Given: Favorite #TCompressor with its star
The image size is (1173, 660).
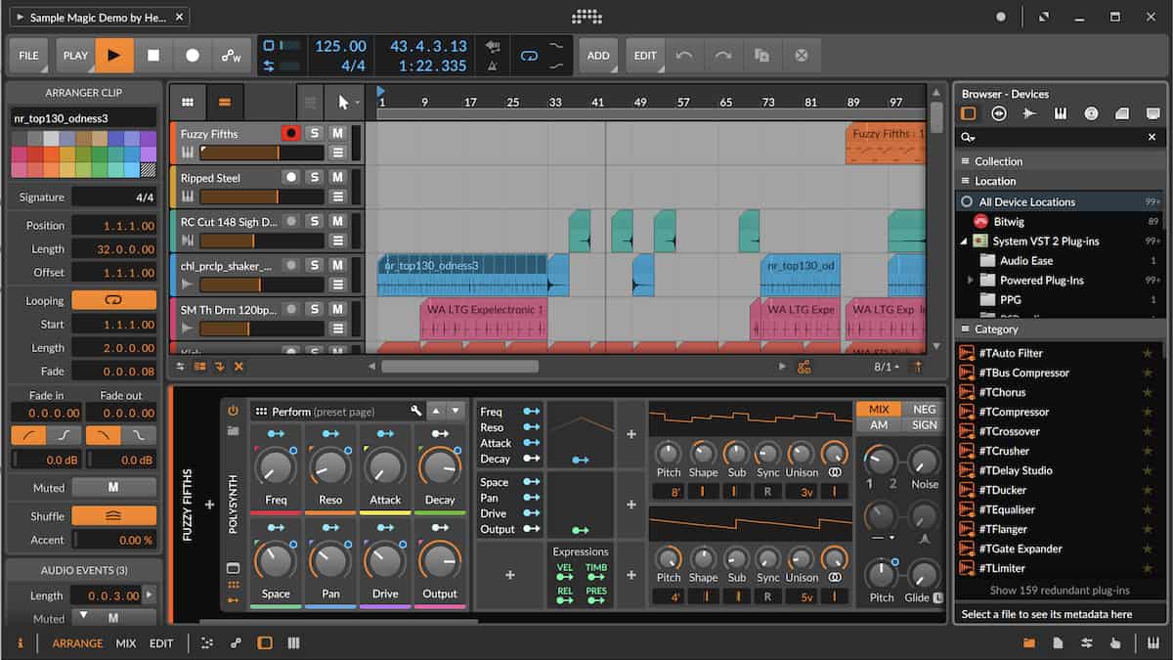Looking at the screenshot, I should (1148, 412).
